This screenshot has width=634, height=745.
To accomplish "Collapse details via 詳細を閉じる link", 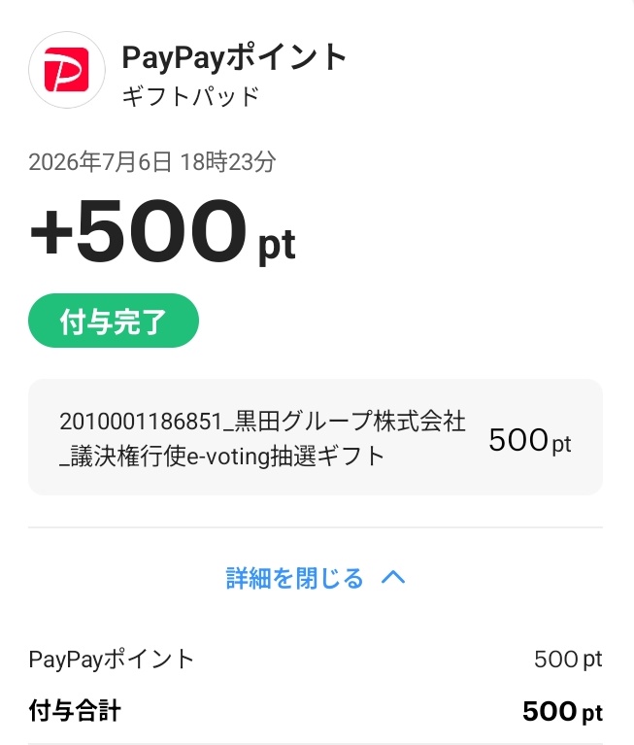I will (x=294, y=578).
